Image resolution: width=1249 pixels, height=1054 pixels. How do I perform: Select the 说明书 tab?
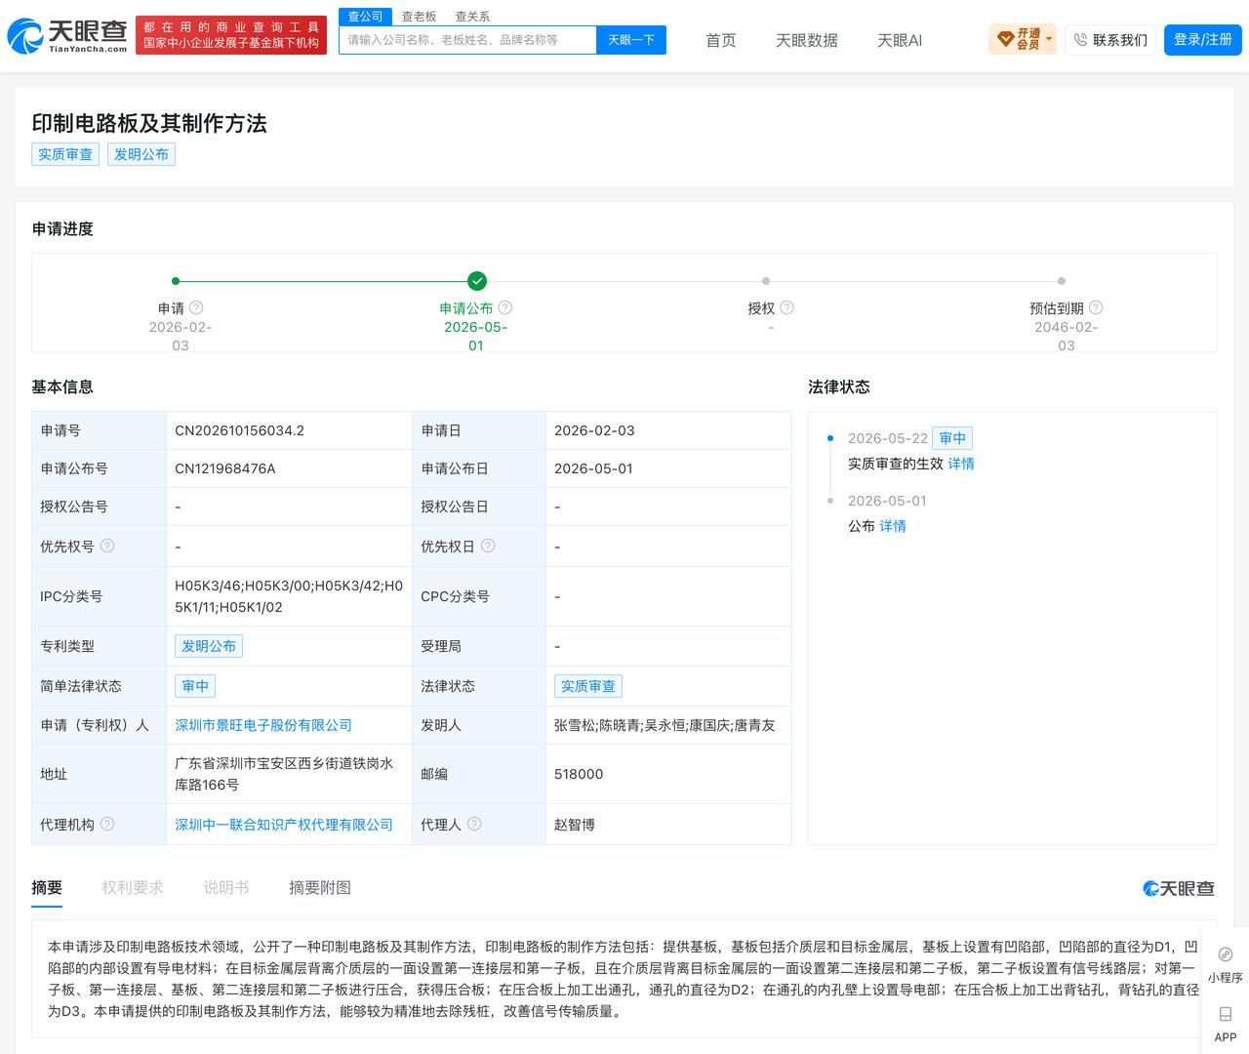click(x=226, y=887)
